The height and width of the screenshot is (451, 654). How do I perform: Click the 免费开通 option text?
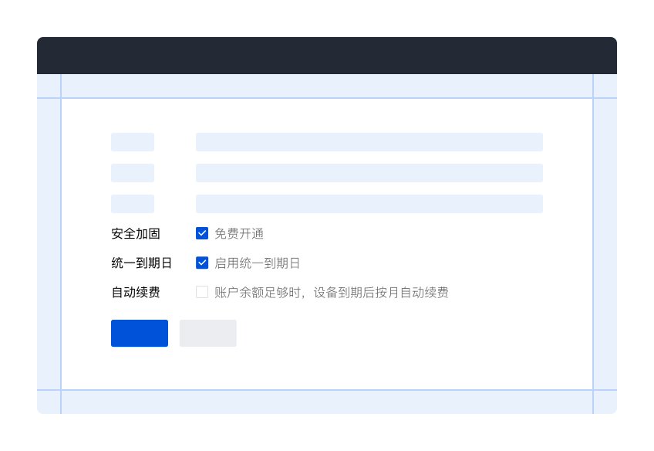(x=239, y=233)
